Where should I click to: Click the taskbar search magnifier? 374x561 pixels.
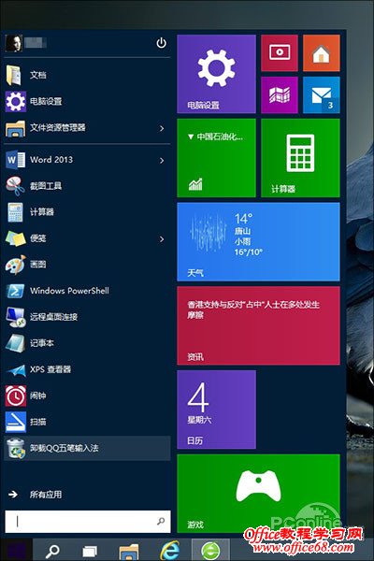tap(52, 551)
